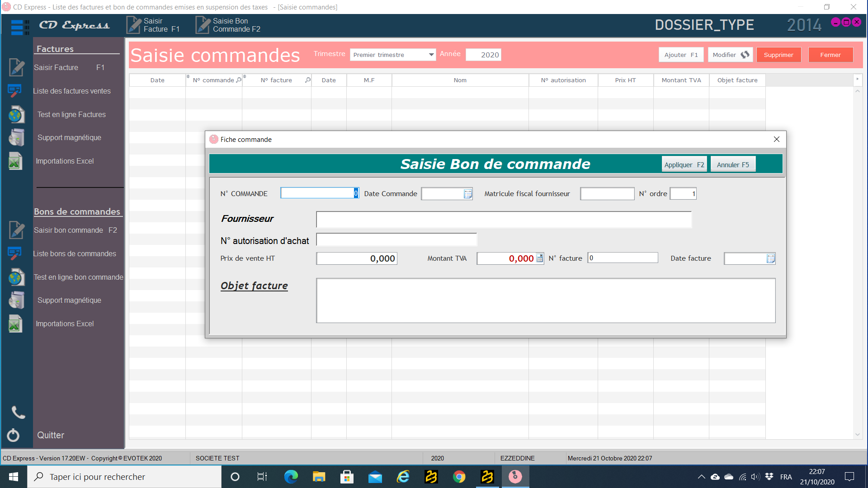Click Test en ligne bon commande globe icon
This screenshot has height=488, width=868.
[16, 277]
